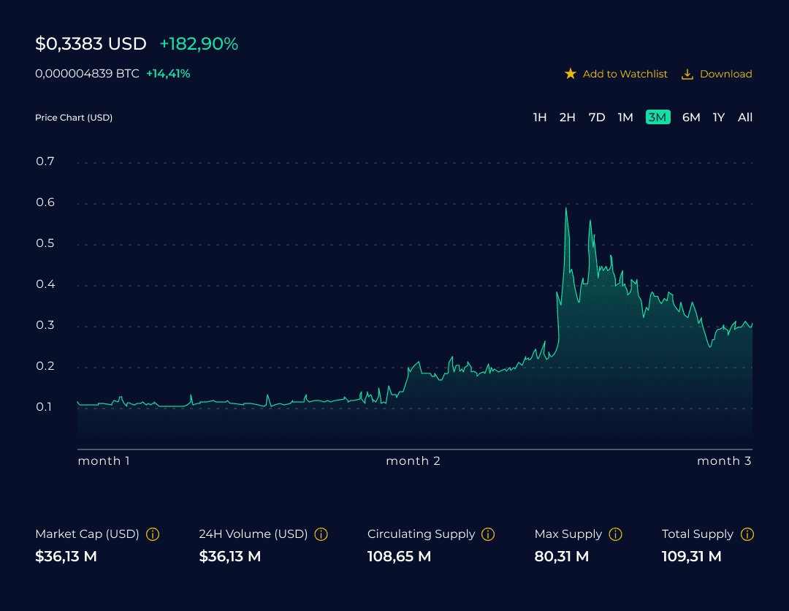Select the active 3M range tab
Viewport: 789px width, 611px height.
click(x=657, y=117)
